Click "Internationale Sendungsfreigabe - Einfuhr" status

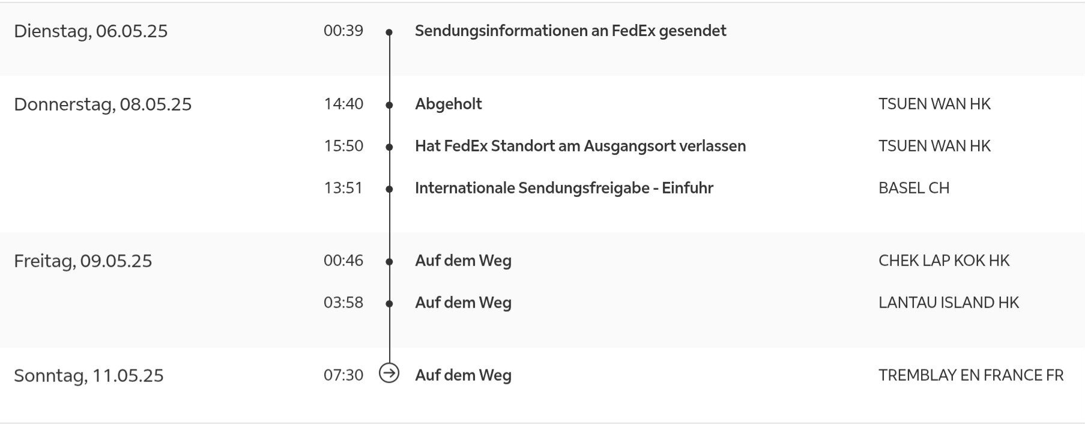point(564,188)
